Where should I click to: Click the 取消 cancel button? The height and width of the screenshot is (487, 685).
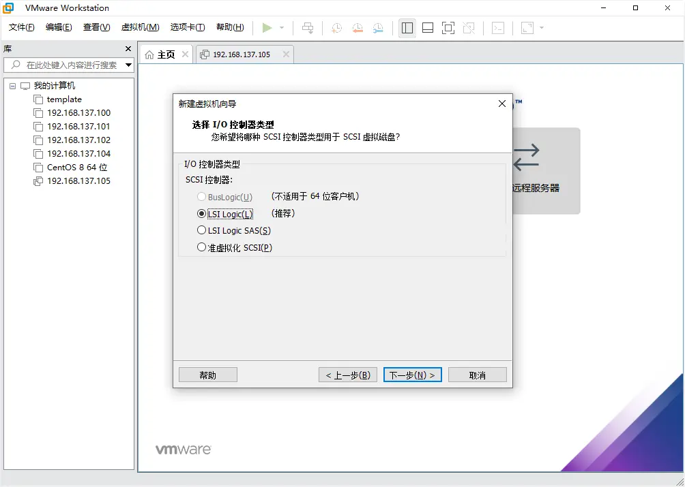(x=478, y=375)
